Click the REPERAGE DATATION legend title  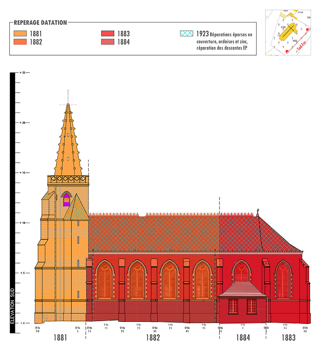(40, 23)
